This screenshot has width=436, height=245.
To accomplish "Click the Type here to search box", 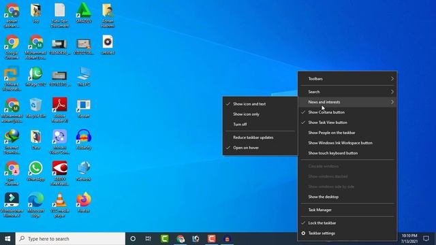I will [70, 239].
